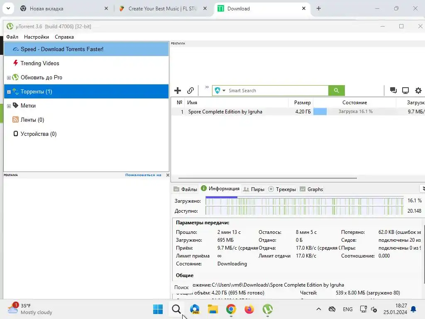
Task: Switch to the Create Your Best Music FL Studio tab
Action: (x=163, y=8)
